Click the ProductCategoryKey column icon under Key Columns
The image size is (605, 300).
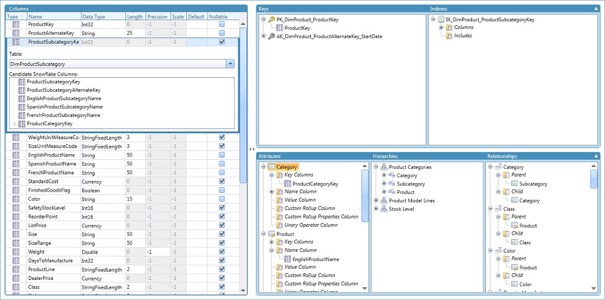pos(288,184)
